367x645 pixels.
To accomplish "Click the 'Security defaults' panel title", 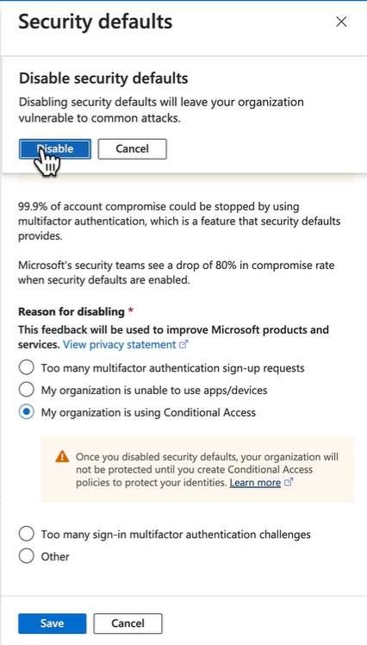I will 96,22.
